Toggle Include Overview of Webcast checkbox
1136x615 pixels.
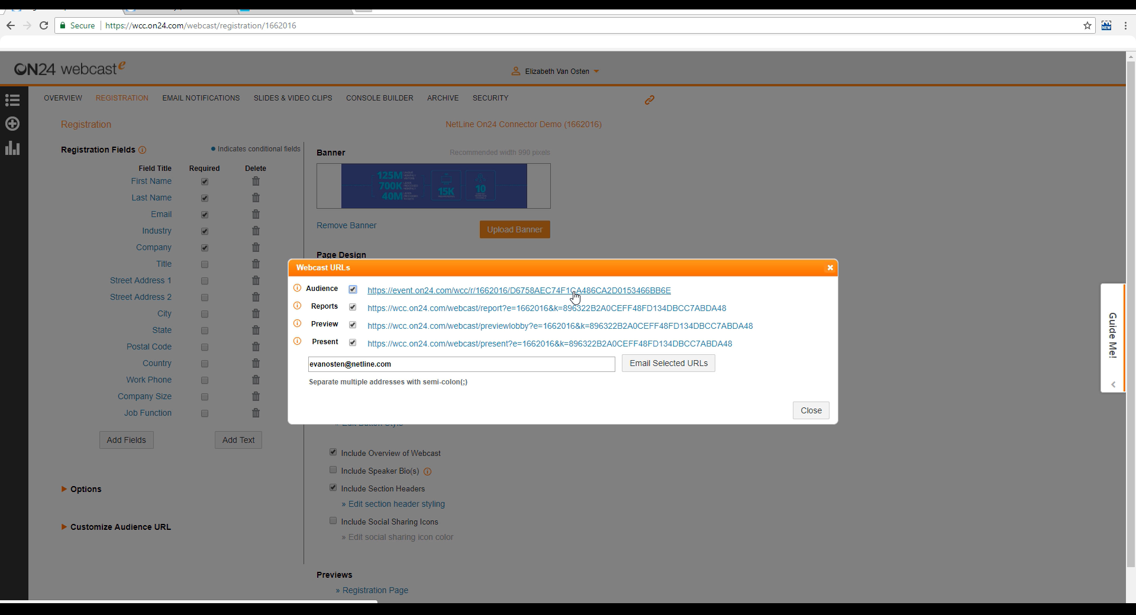pyautogui.click(x=333, y=452)
